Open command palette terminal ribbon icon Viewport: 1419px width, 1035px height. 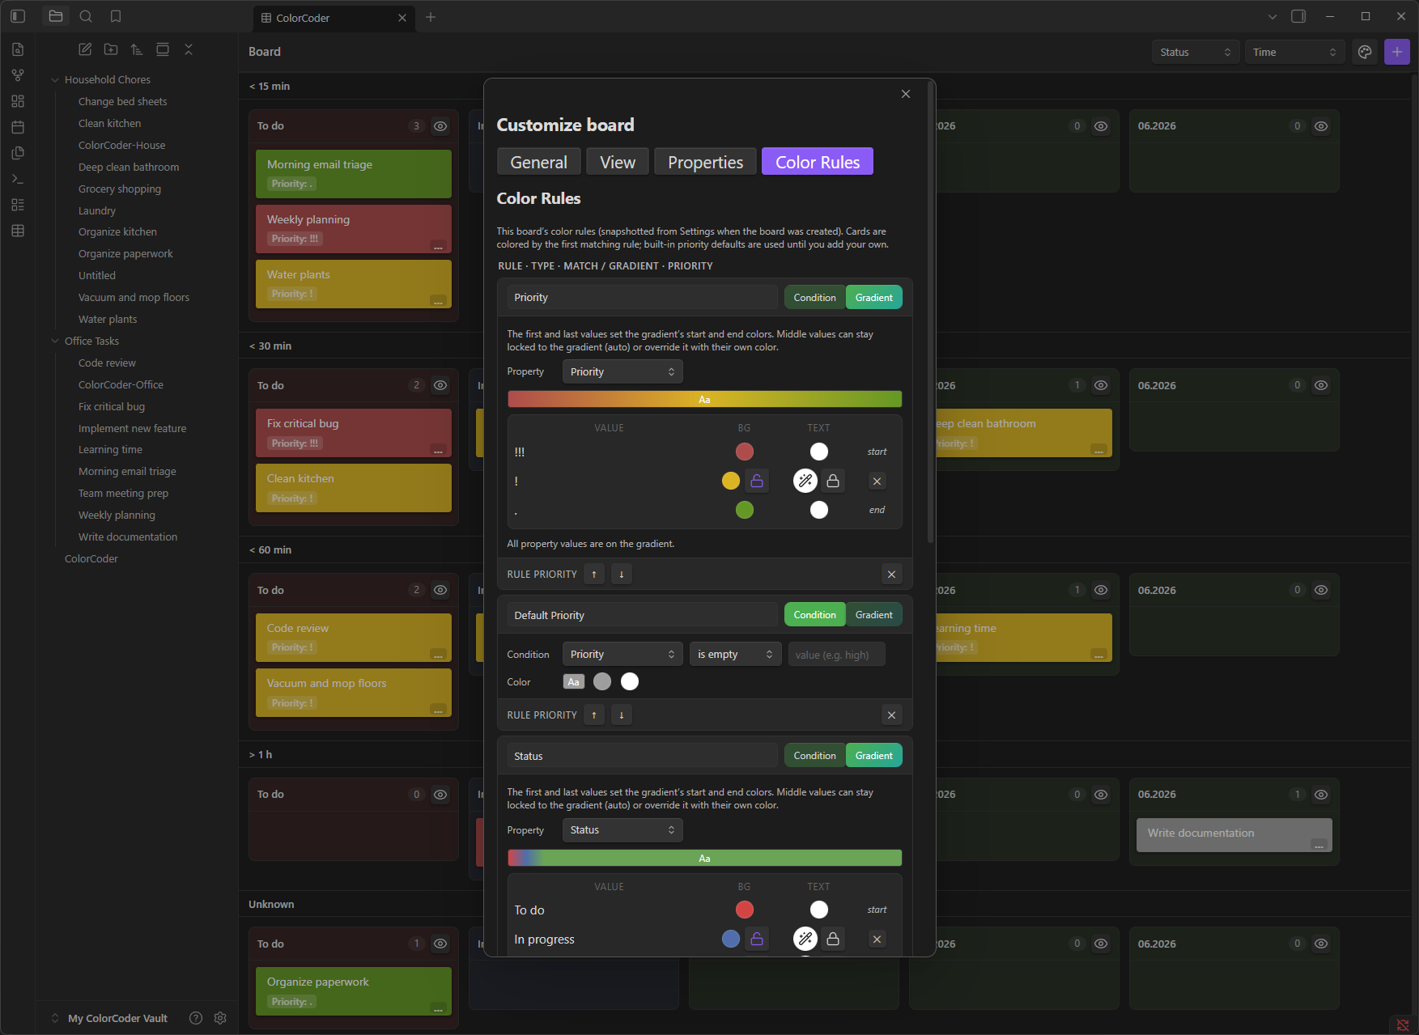click(18, 179)
